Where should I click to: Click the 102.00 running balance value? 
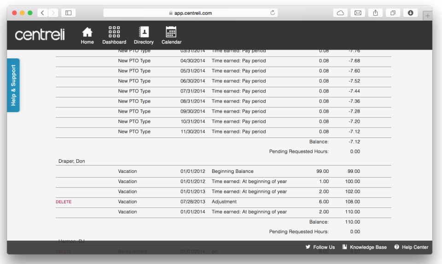(352, 192)
